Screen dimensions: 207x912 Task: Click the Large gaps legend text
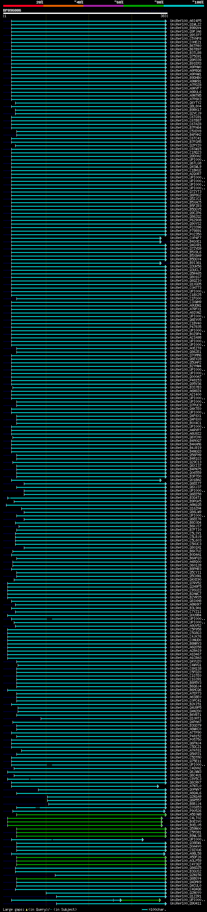pos(40,909)
